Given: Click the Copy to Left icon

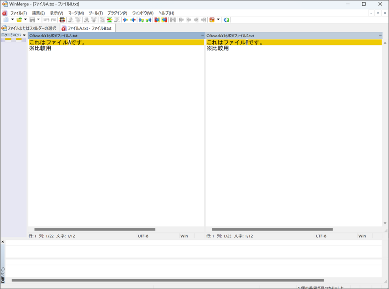Looking at the screenshot, I should coord(133,20).
